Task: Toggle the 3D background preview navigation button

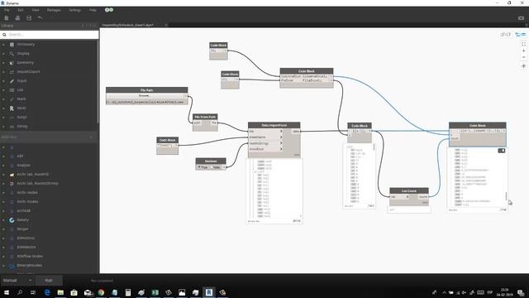Action: [x=505, y=34]
